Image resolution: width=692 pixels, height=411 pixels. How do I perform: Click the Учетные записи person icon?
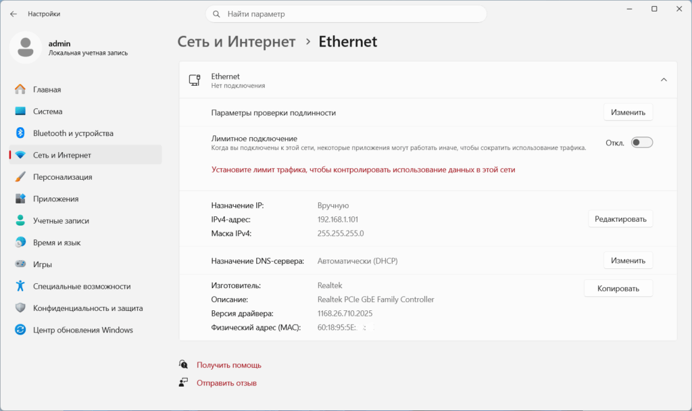20,220
